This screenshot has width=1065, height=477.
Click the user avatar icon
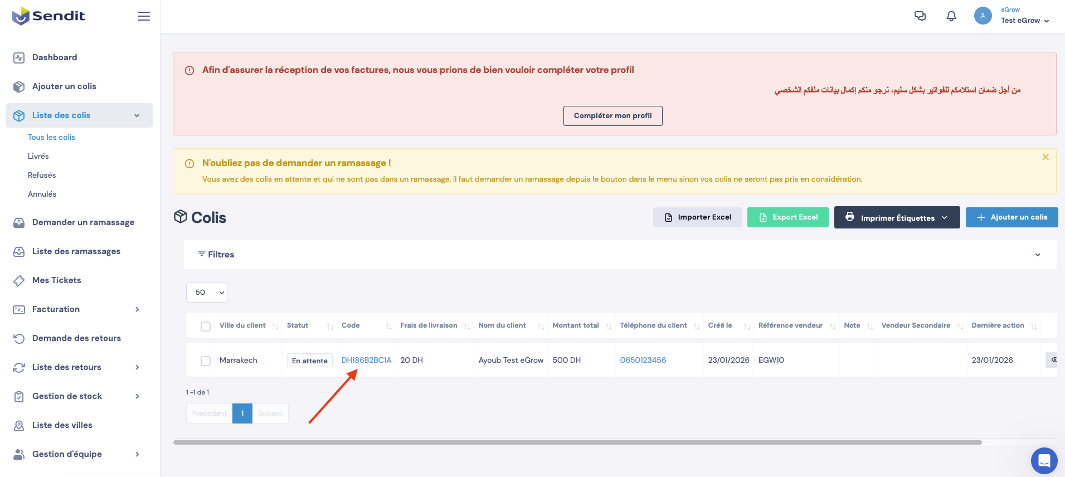983,16
